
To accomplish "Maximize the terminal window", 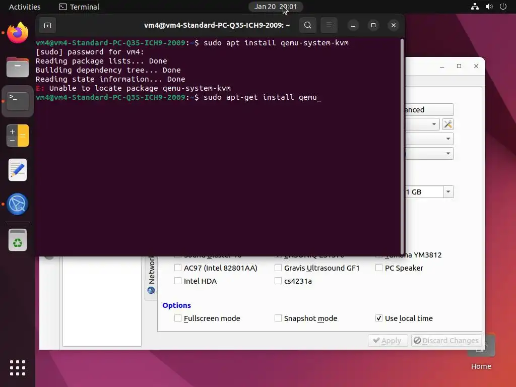I will point(373,25).
